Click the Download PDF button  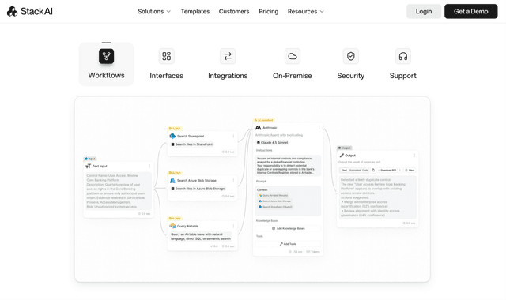387,171
